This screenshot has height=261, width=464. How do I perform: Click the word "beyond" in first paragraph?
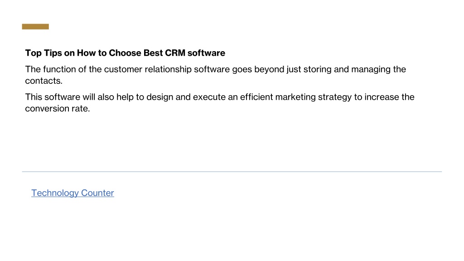269,69
